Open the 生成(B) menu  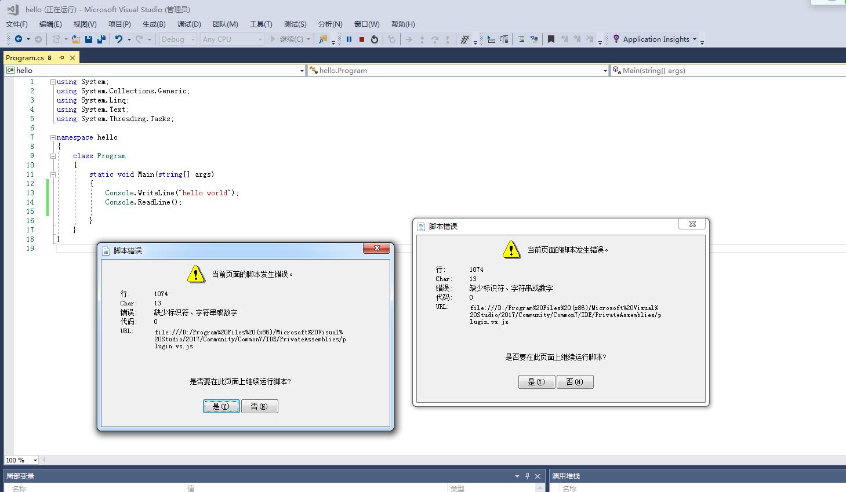pyautogui.click(x=154, y=24)
